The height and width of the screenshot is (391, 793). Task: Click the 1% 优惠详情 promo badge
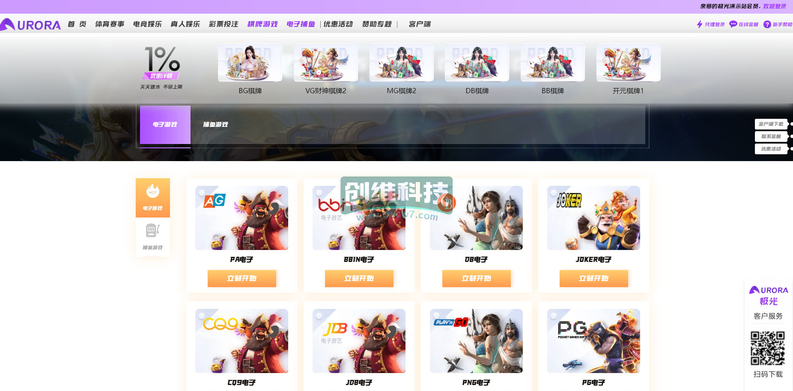tap(161, 63)
